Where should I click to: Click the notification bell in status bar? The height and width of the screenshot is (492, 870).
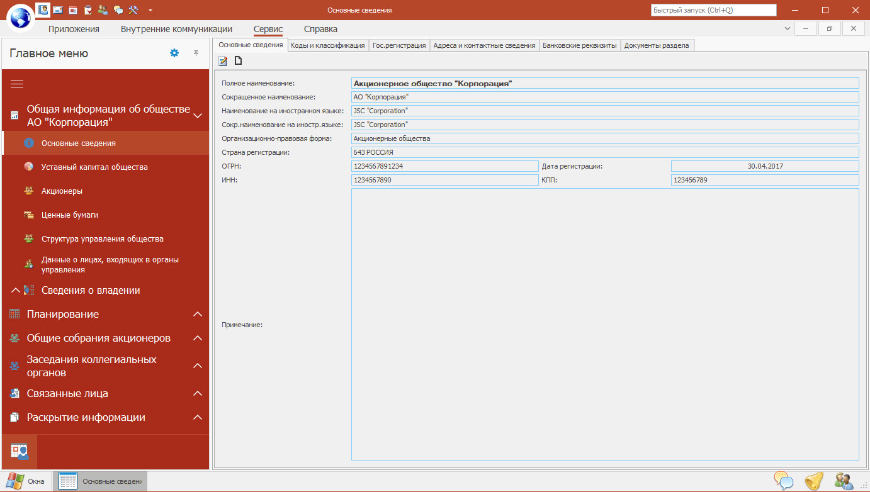[813, 481]
